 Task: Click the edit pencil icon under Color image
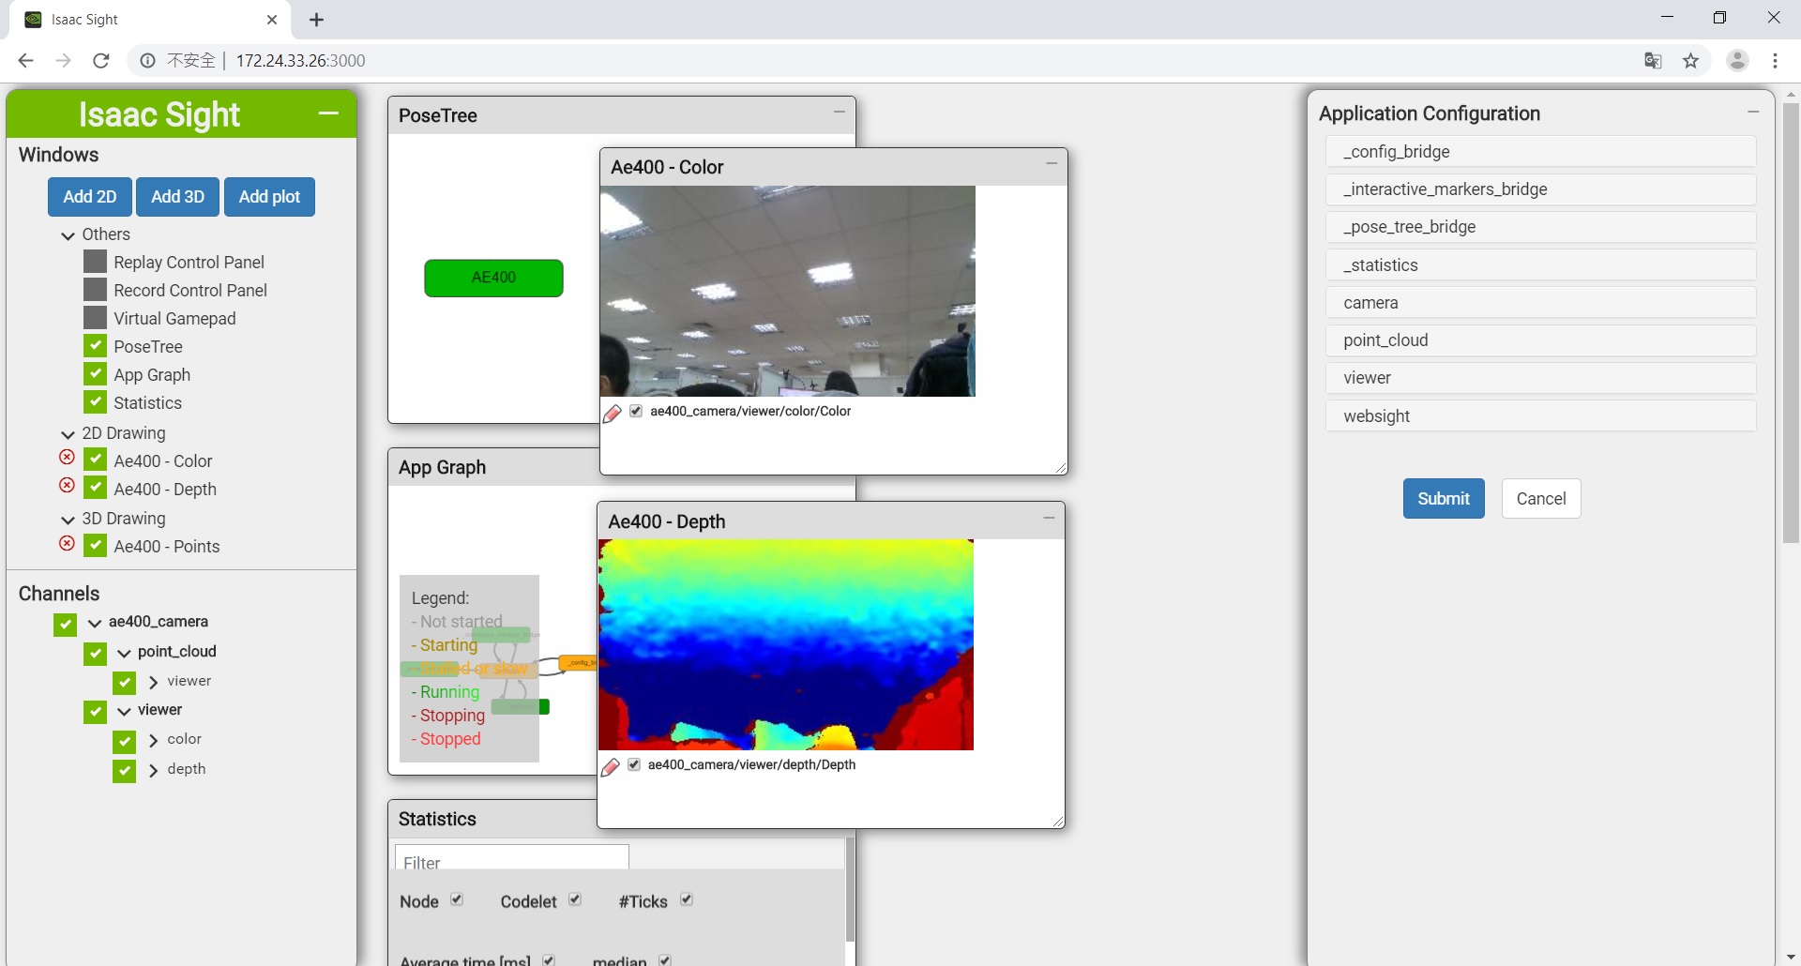pyautogui.click(x=613, y=413)
